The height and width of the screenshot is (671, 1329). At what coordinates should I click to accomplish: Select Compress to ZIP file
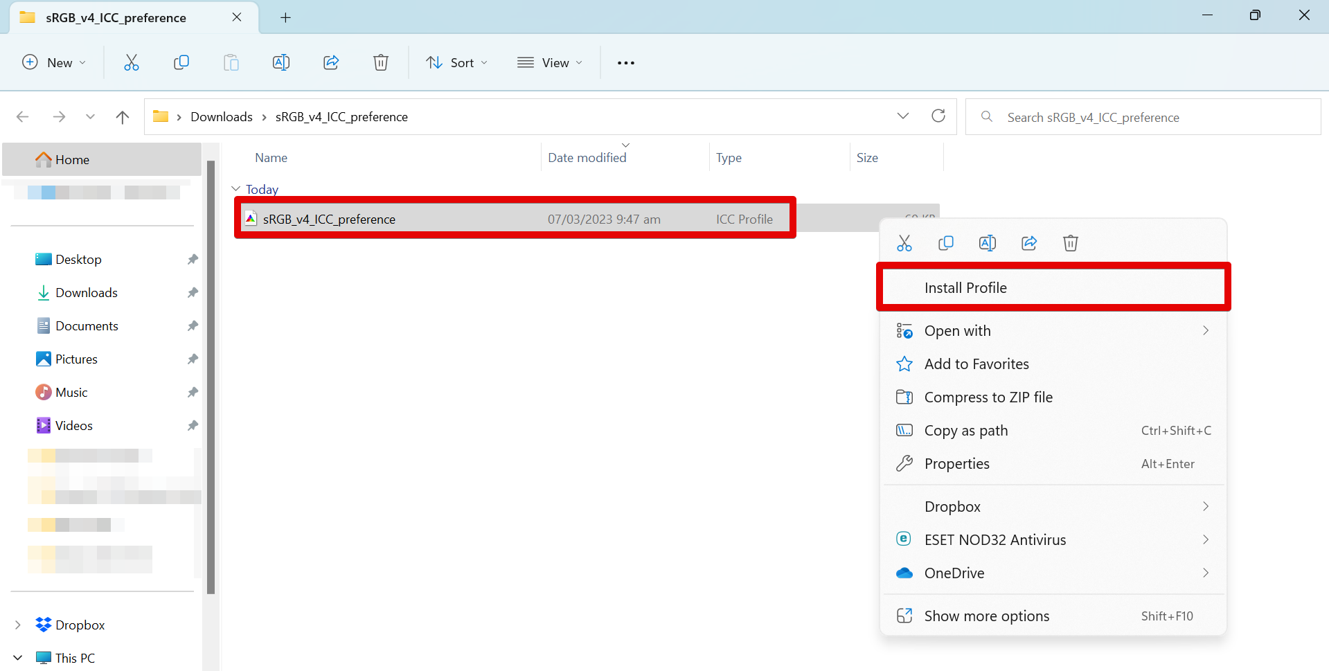point(1053,397)
